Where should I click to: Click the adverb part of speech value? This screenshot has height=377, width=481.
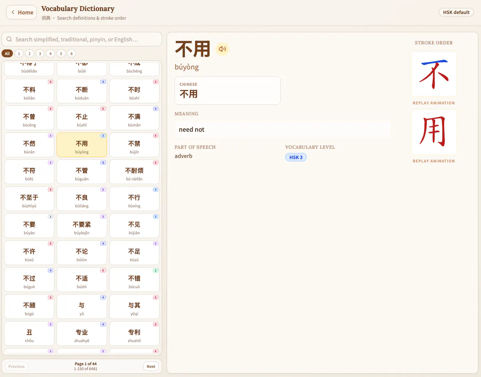pyautogui.click(x=183, y=156)
